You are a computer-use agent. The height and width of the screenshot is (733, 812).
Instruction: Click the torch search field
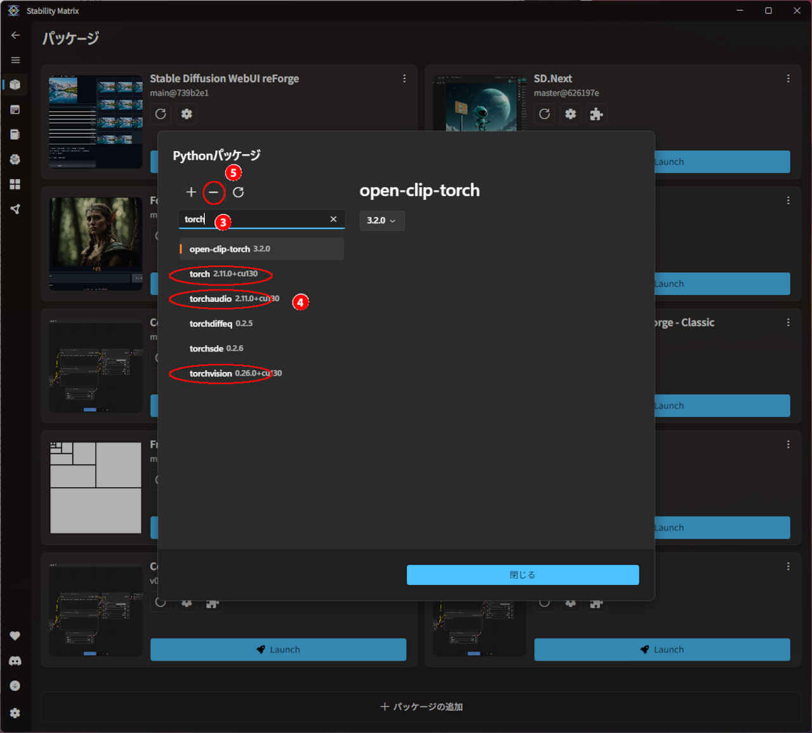[261, 219]
